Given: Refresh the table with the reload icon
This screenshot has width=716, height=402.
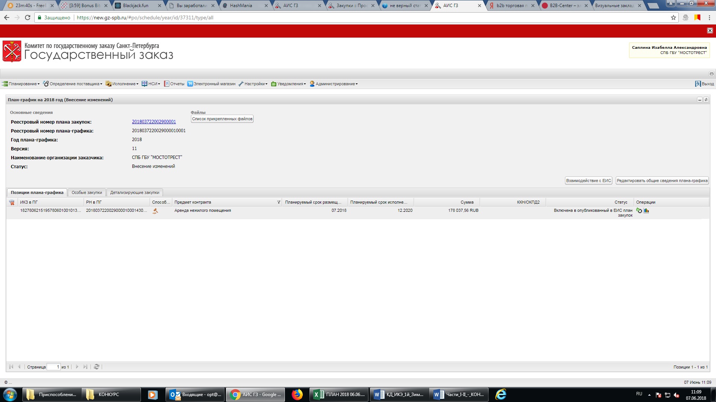Looking at the screenshot, I should pyautogui.click(x=97, y=367).
